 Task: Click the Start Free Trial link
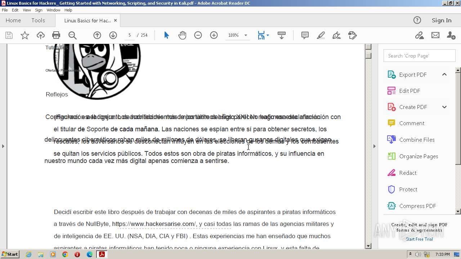[419, 239]
